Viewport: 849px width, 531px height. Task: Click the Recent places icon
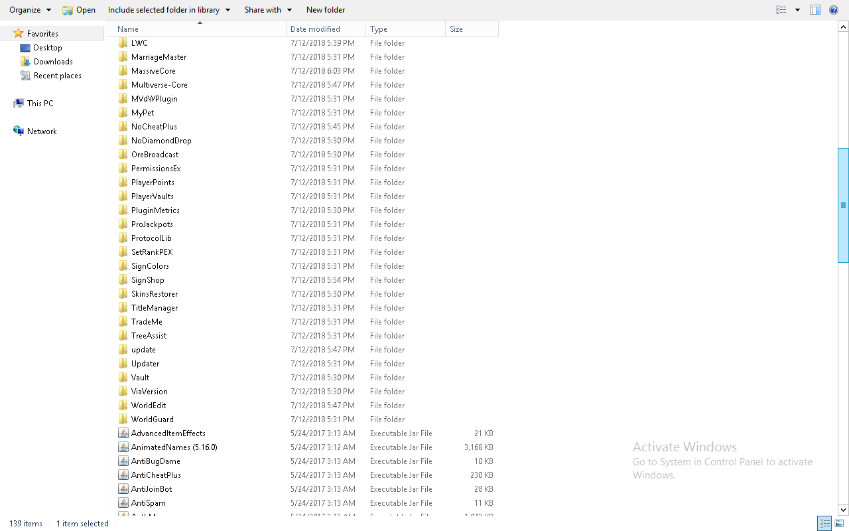tap(25, 76)
